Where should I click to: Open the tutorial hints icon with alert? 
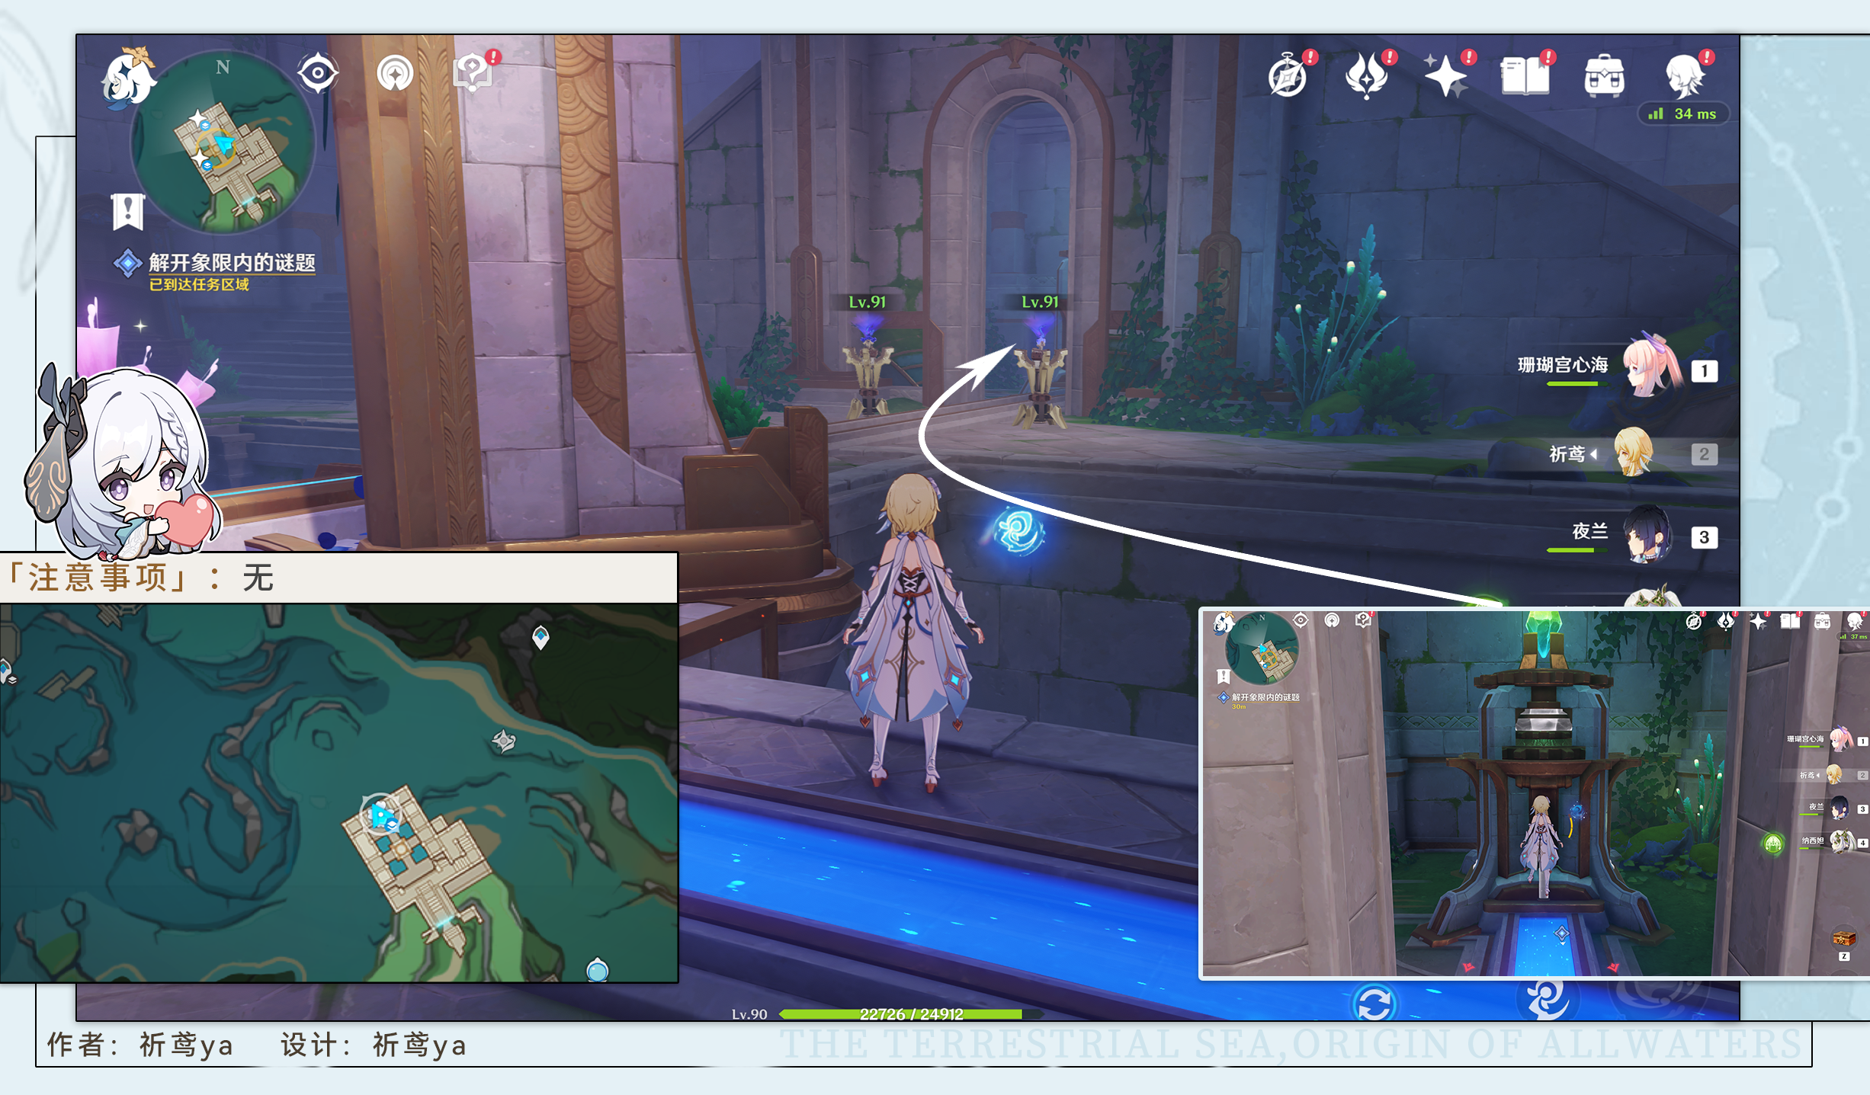point(475,72)
